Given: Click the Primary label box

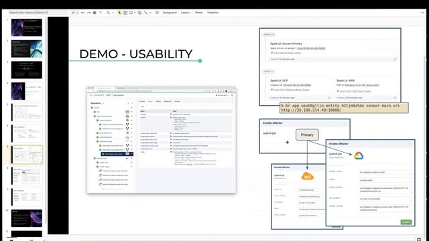Looking at the screenshot, I should (x=307, y=135).
